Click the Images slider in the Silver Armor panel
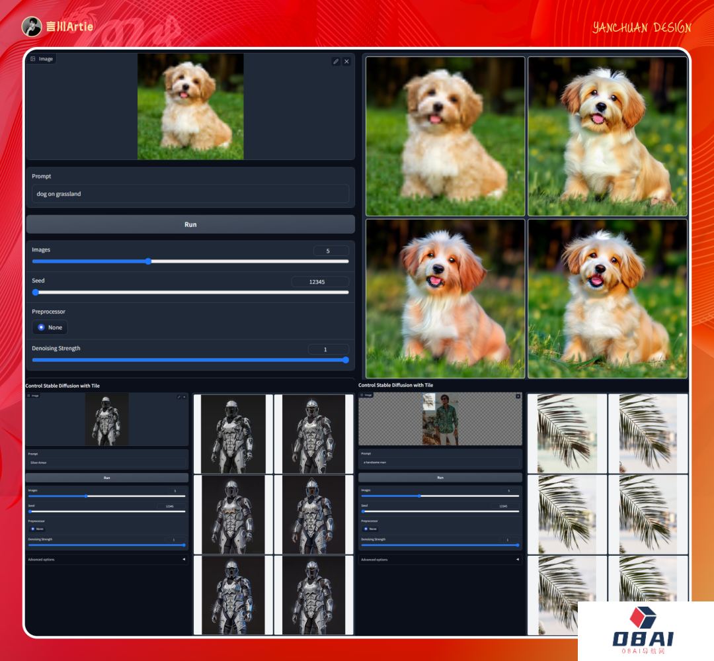This screenshot has height=661, width=714. 106,496
